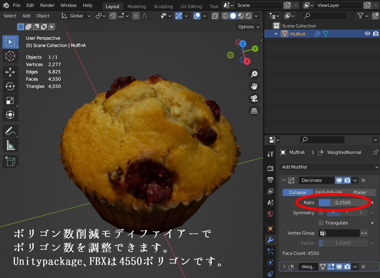The height and width of the screenshot is (278, 380).
Task: Select the Move tool in the toolbar
Action: 10,72
